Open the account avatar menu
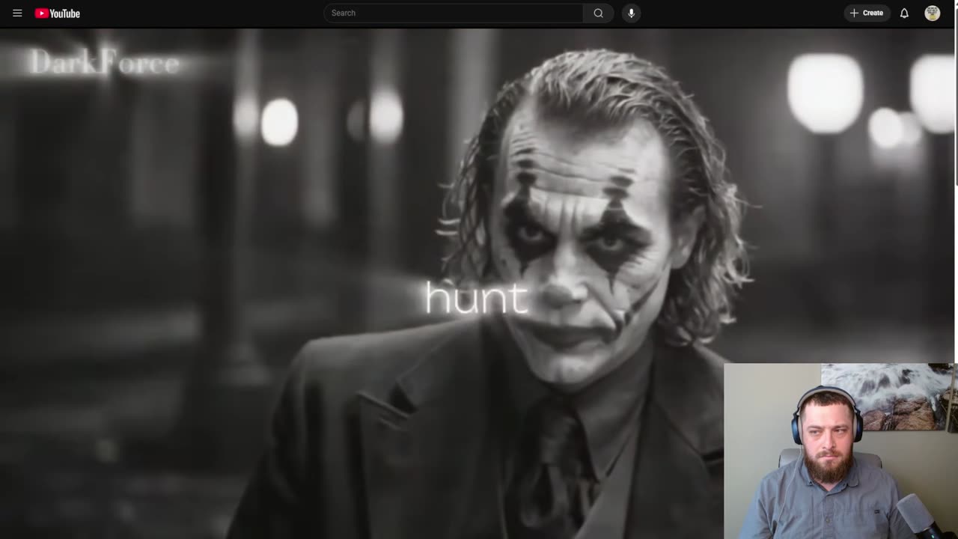Screen dimensions: 958x539 (932, 13)
